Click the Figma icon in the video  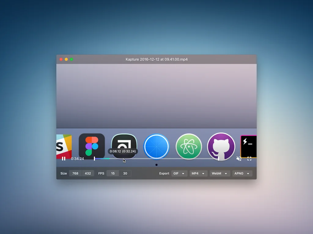(x=92, y=146)
